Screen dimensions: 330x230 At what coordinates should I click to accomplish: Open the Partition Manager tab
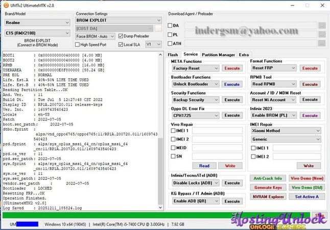[x=218, y=54]
